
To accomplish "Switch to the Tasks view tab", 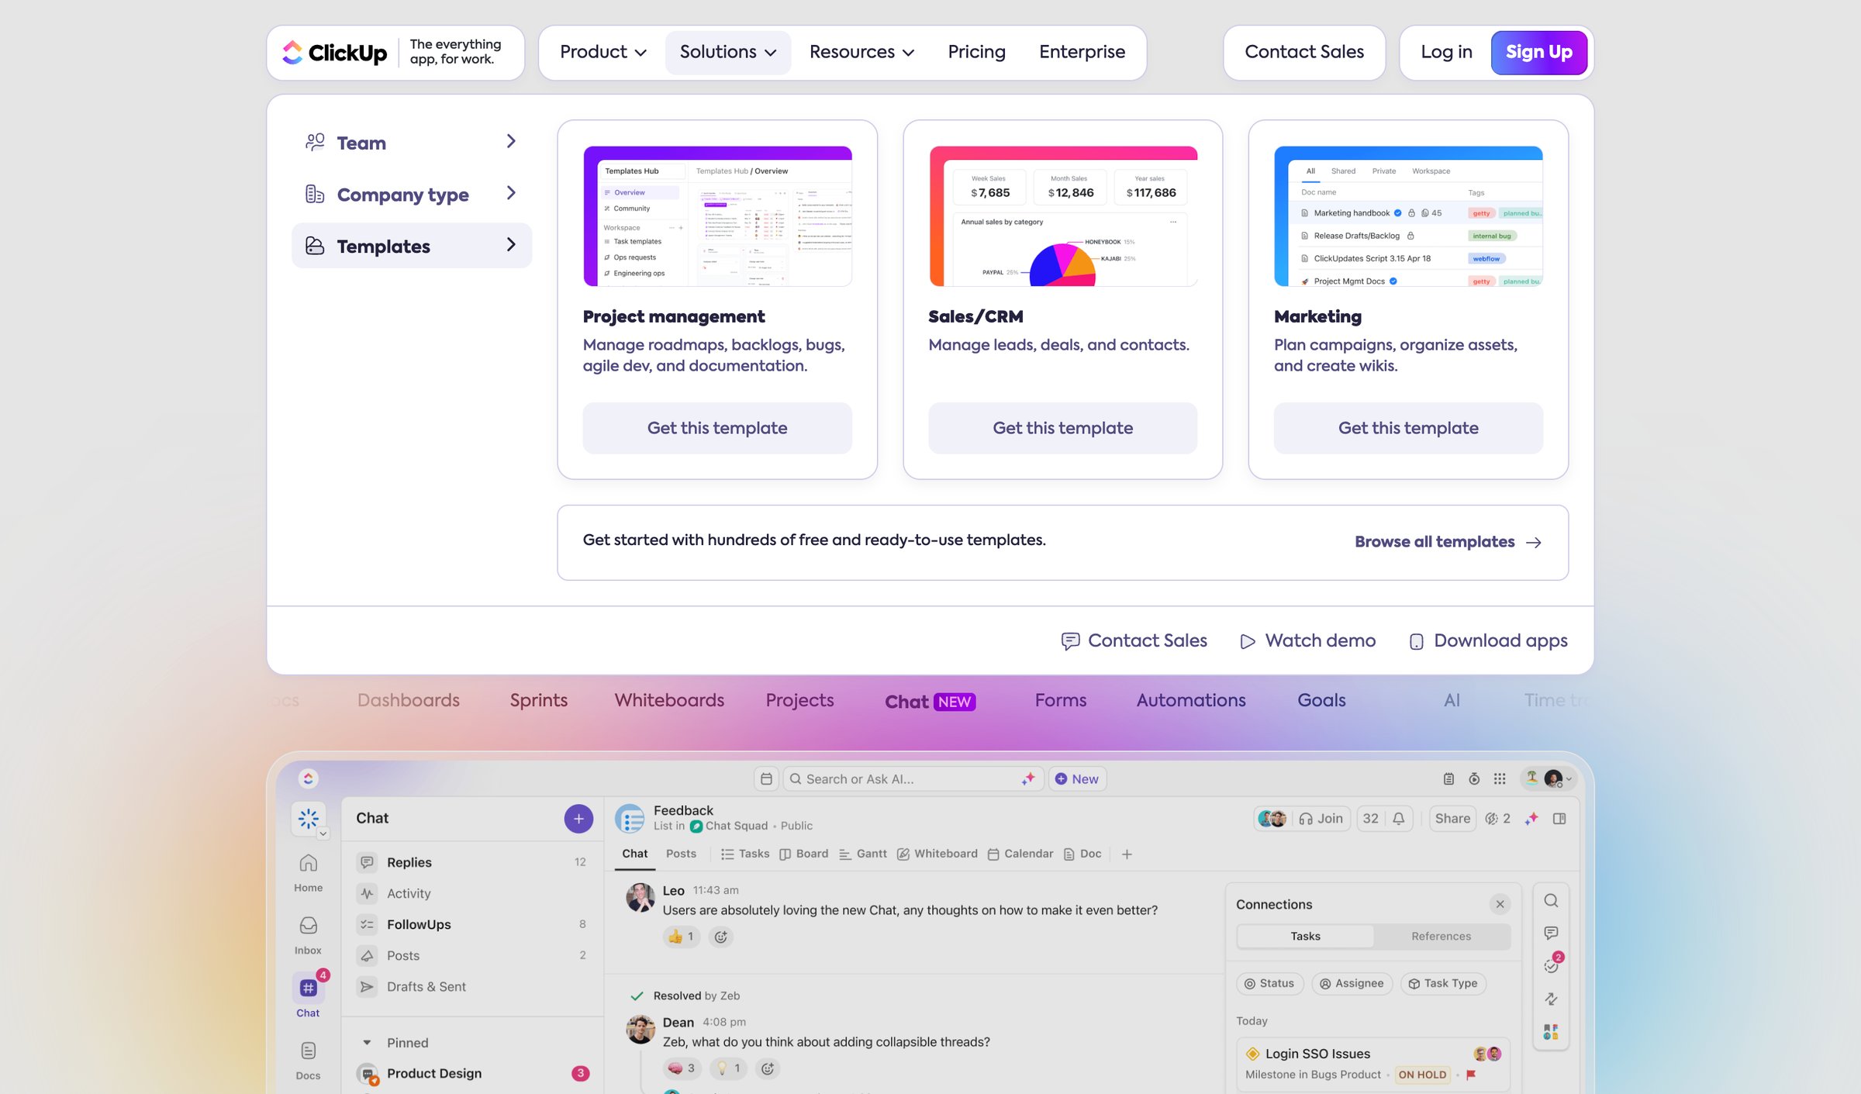I will (745, 854).
